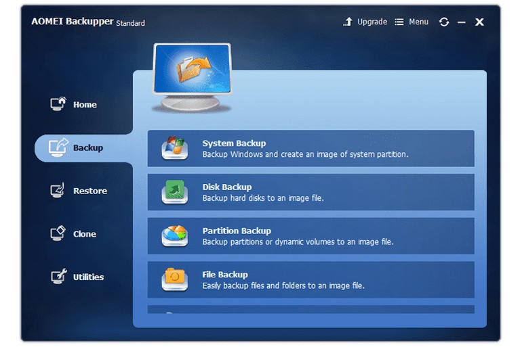This screenshot has width=522, height=347.
Task: Open the Home tab label
Action: (x=85, y=105)
